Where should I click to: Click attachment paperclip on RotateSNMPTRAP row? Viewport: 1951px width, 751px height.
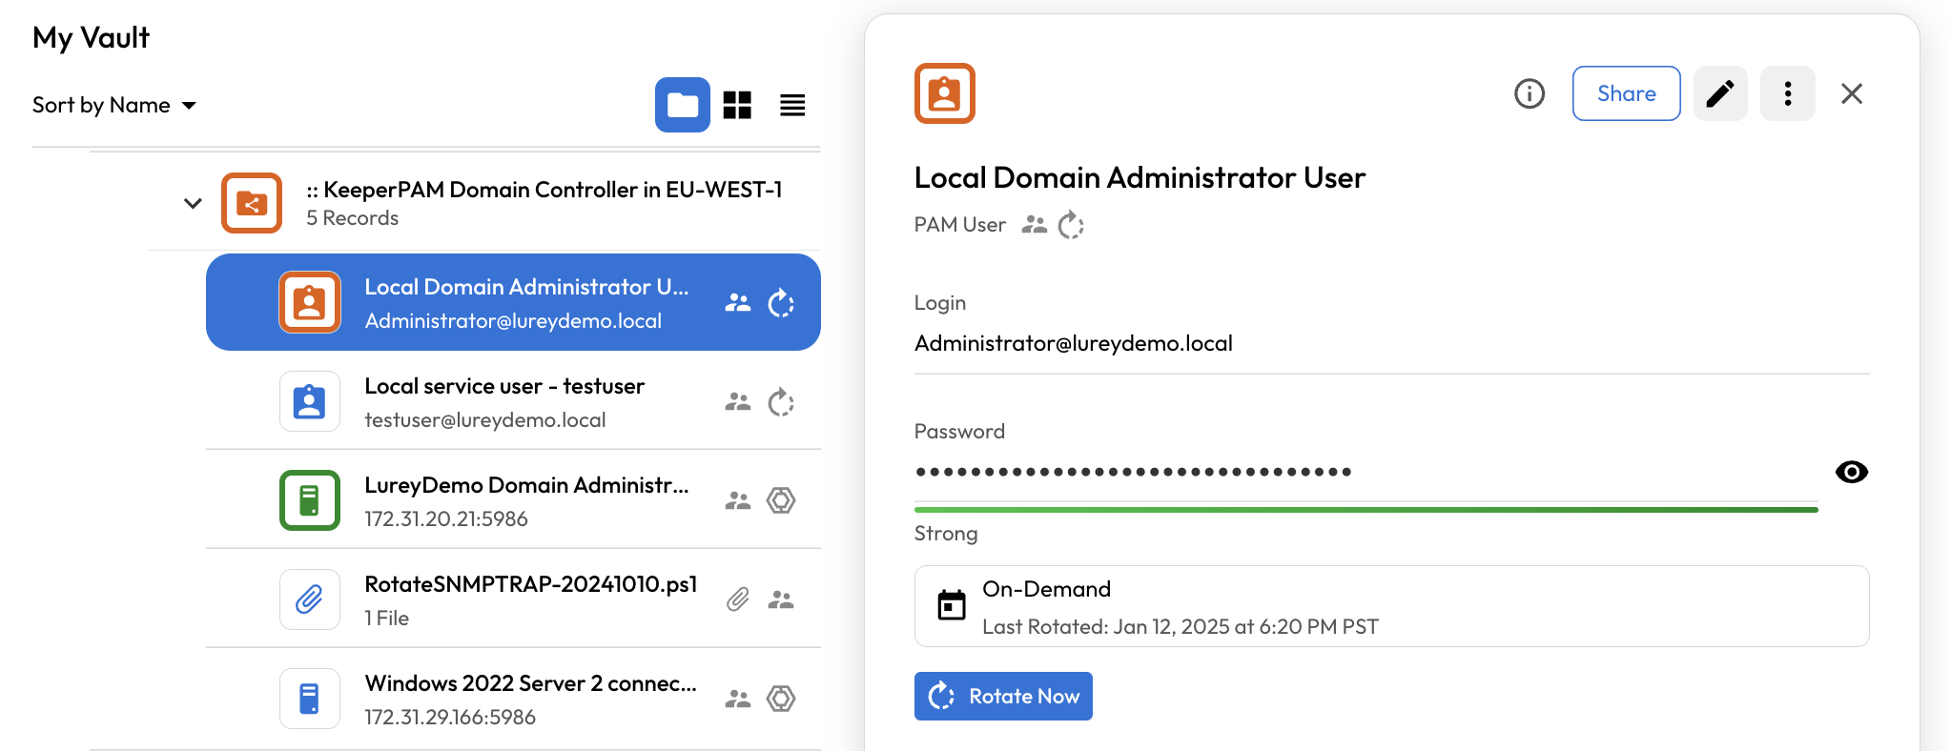click(737, 599)
